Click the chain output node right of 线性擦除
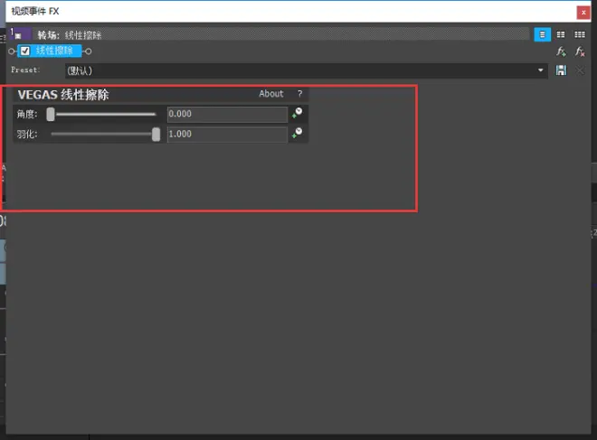597x440 pixels. [x=89, y=51]
